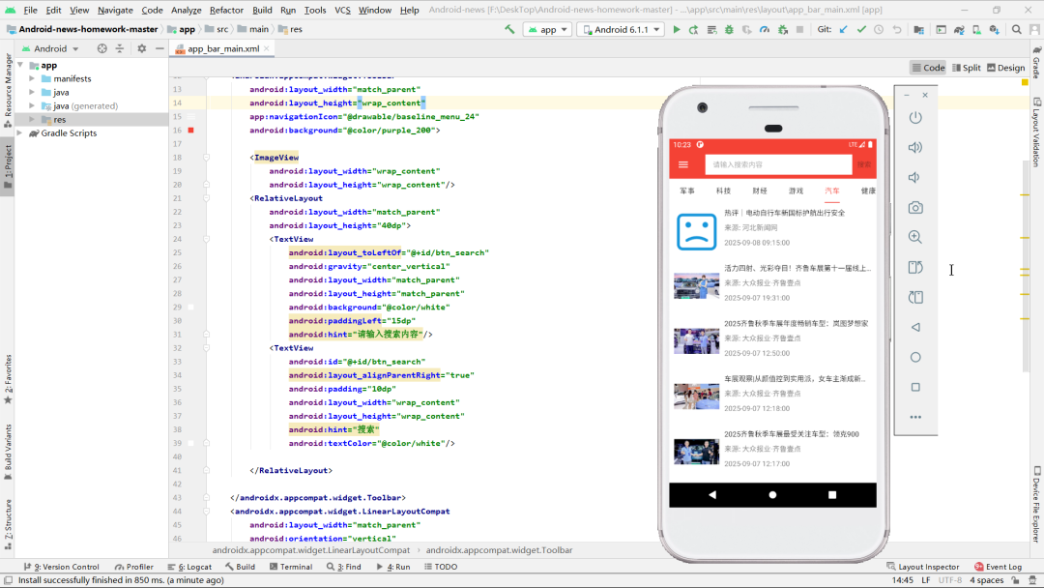This screenshot has width=1044, height=588.
Task: Switch editor to Design view
Action: click(x=1005, y=68)
